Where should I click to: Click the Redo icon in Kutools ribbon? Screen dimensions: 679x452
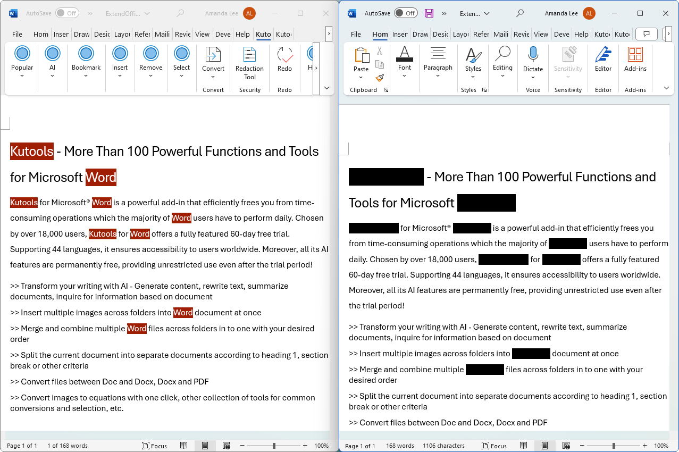284,55
